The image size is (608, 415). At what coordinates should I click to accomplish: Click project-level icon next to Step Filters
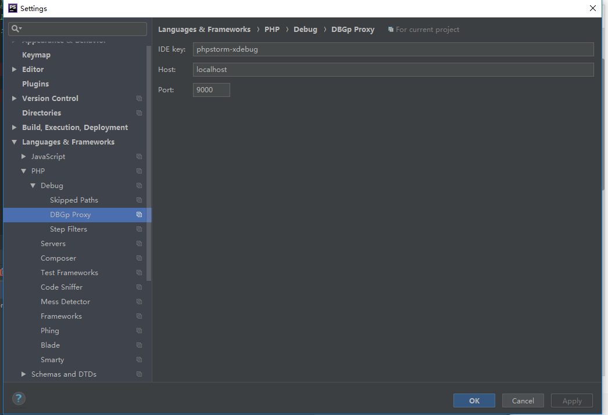(x=139, y=229)
